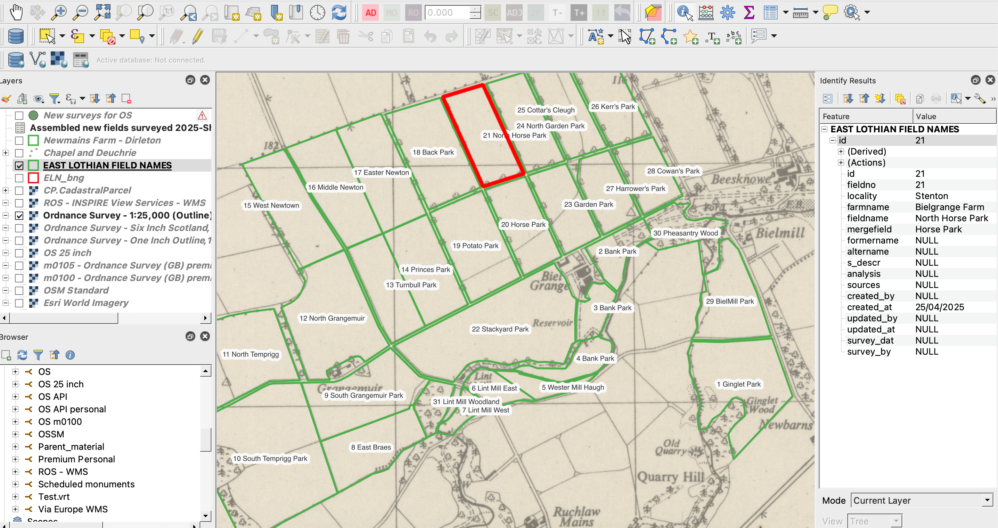Uncheck the EAST LOTHIAN FIELD NAMES layer
This screenshot has height=528, width=998.
click(x=19, y=166)
